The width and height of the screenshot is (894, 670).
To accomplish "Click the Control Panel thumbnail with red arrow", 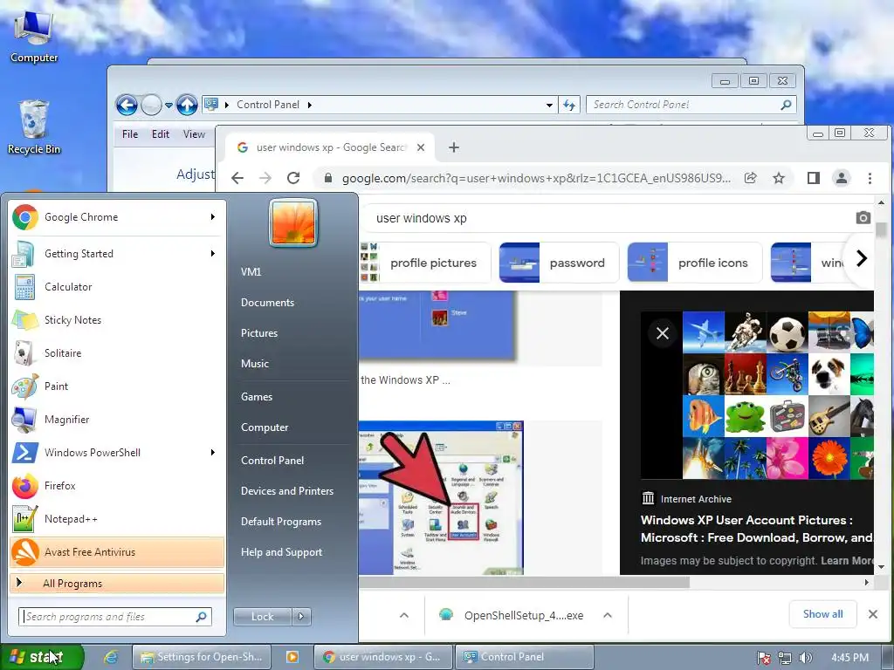I will (x=441, y=498).
